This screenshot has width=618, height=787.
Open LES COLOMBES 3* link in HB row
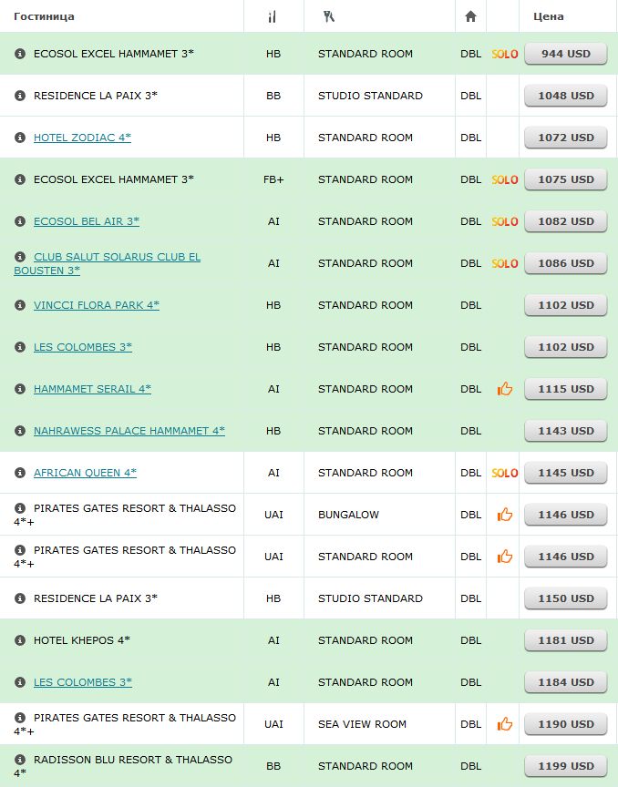click(83, 347)
